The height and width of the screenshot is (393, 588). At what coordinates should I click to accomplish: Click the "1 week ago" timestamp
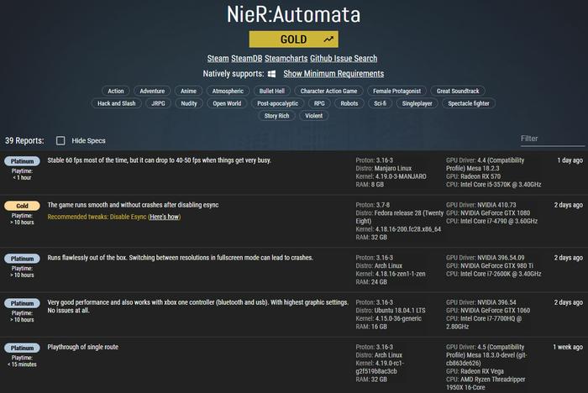tap(568, 348)
